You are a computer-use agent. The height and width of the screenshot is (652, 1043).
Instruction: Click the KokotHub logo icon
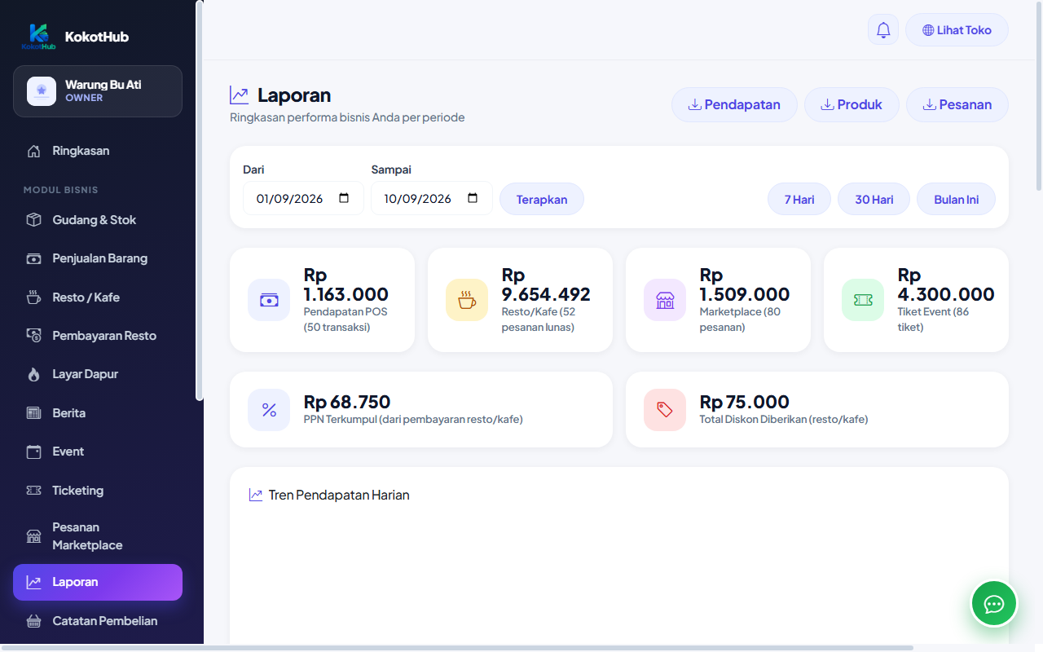pyautogui.click(x=38, y=37)
